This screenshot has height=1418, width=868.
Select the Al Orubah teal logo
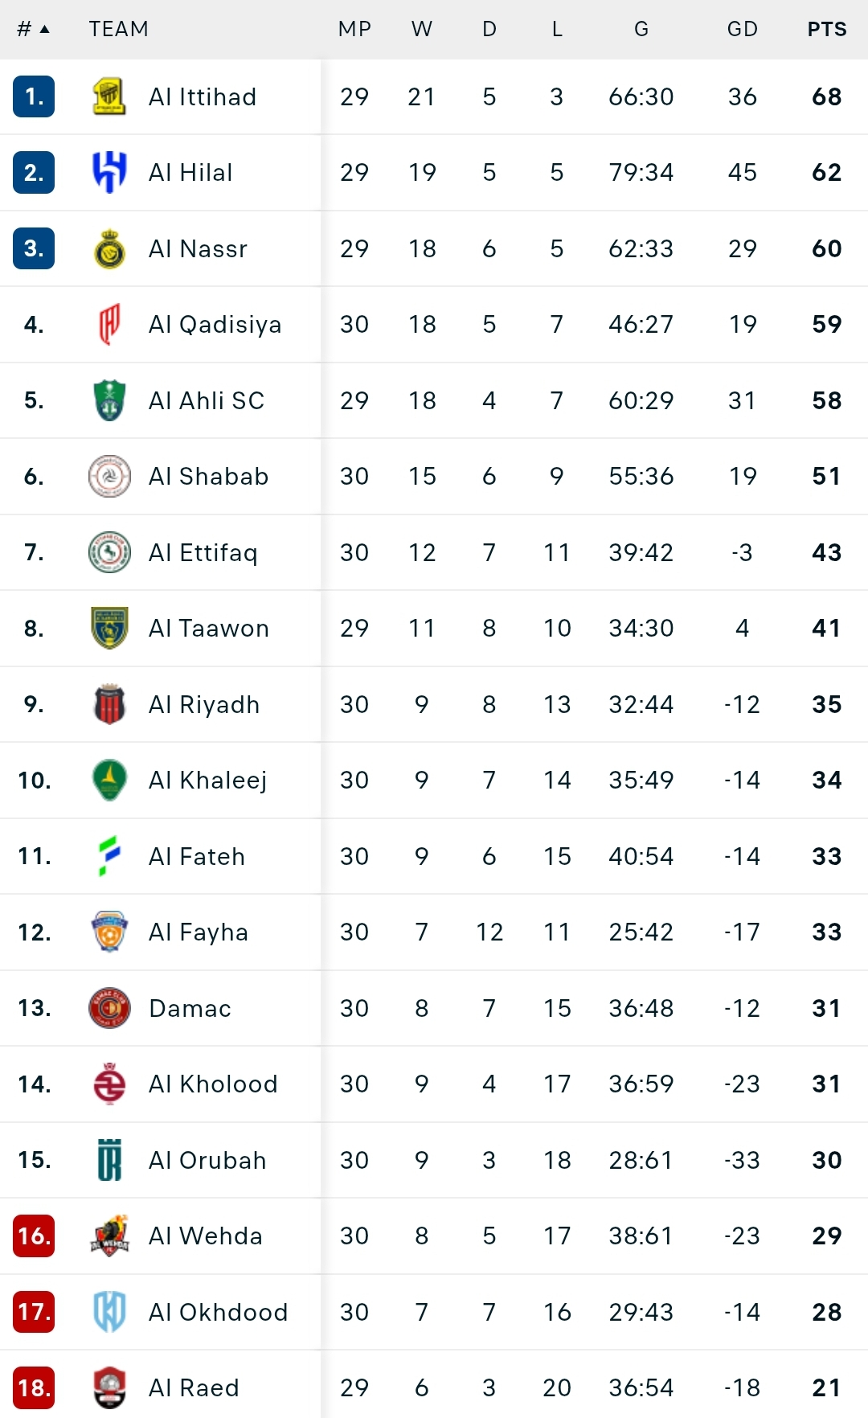click(x=109, y=1160)
